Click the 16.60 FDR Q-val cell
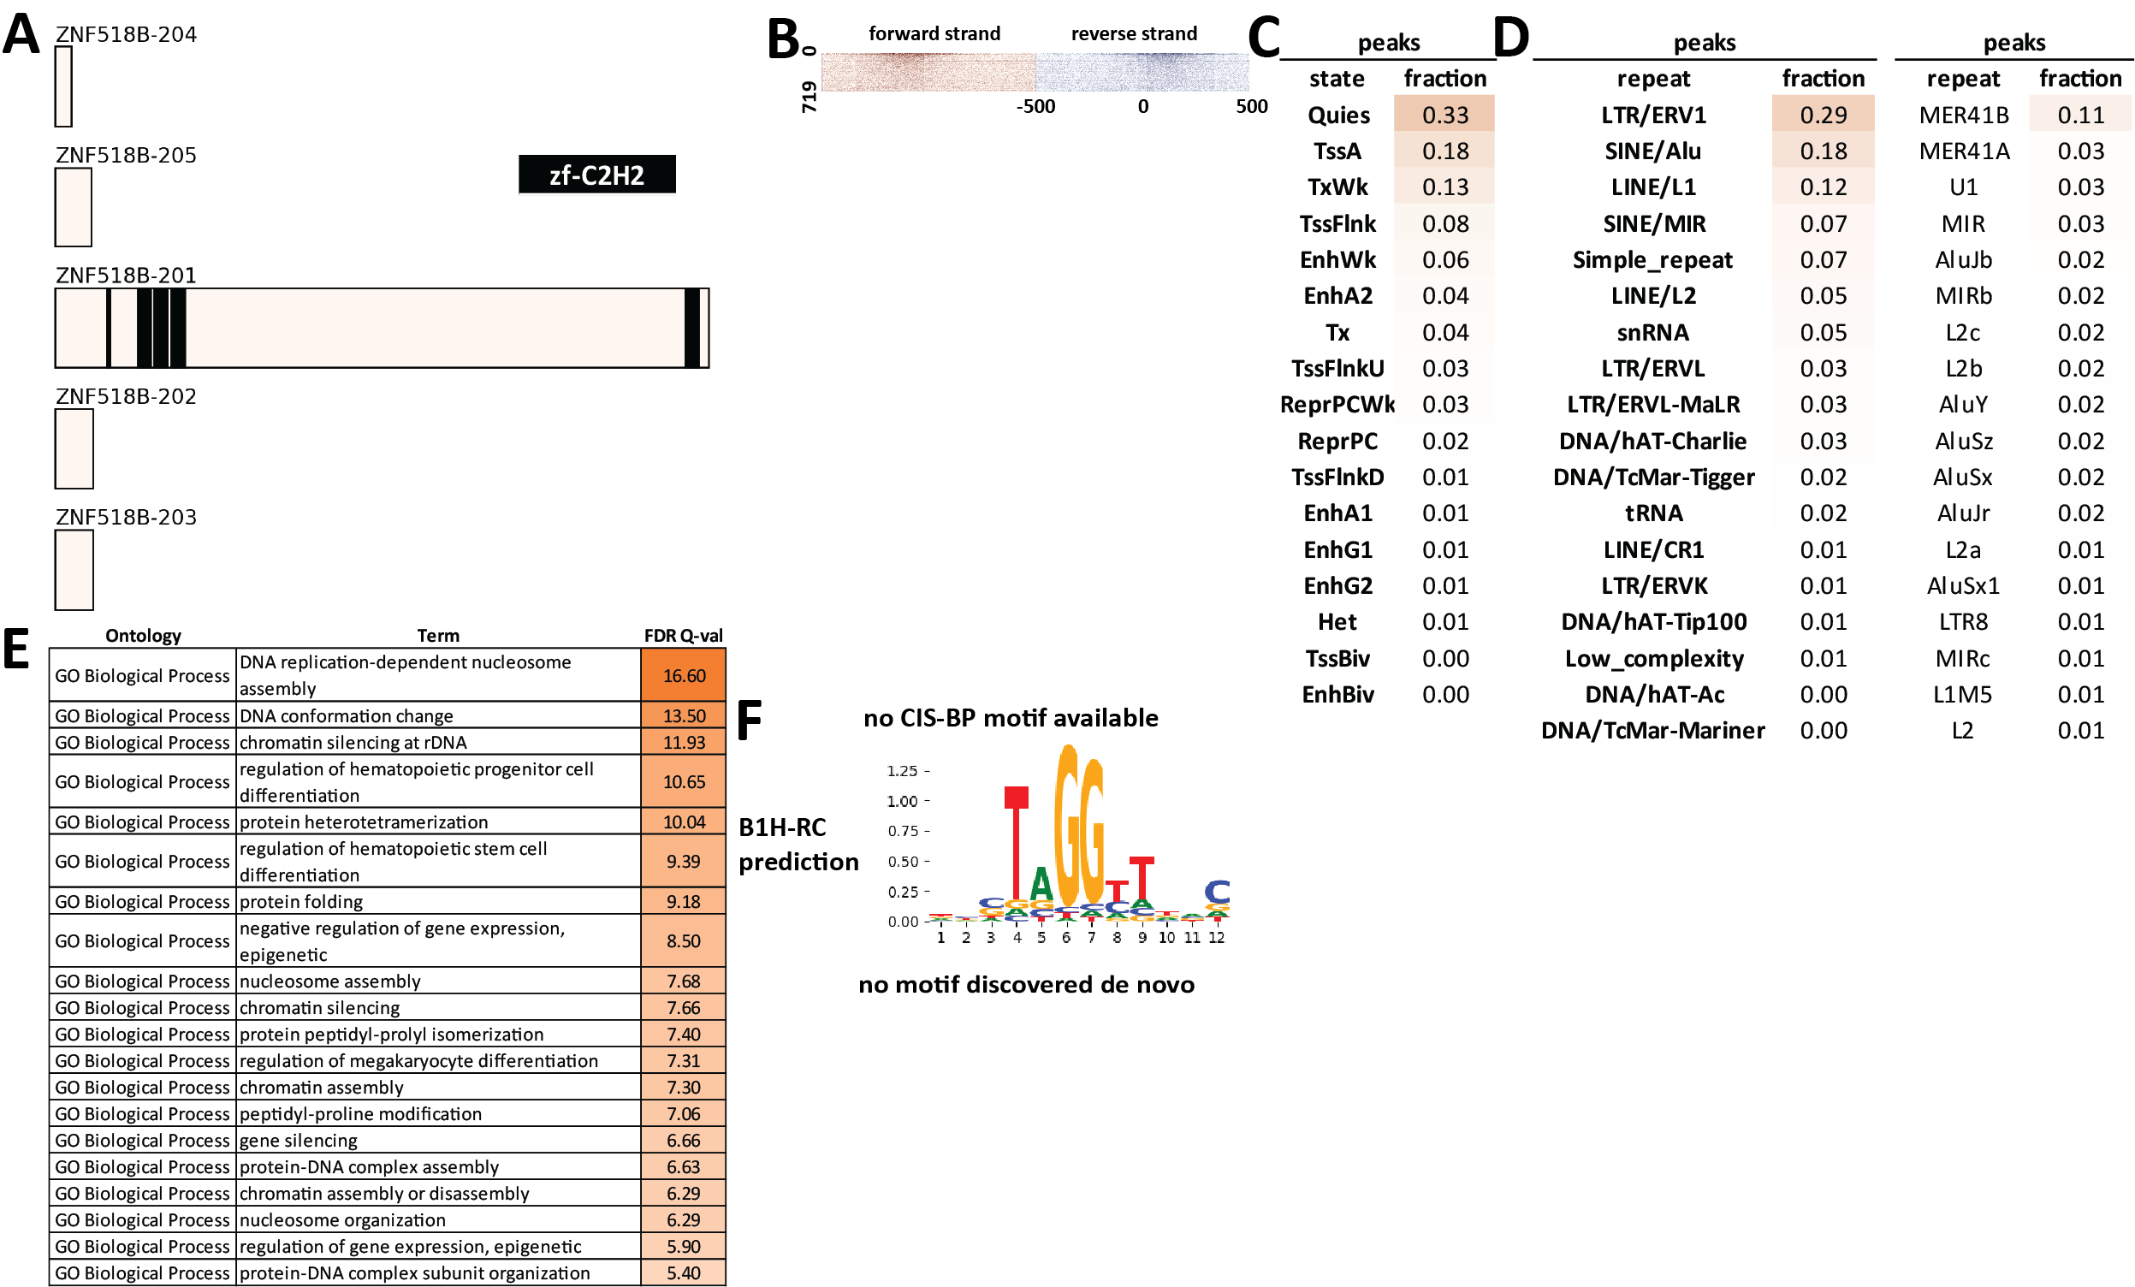This screenshot has width=2135, height=1287. click(x=683, y=675)
